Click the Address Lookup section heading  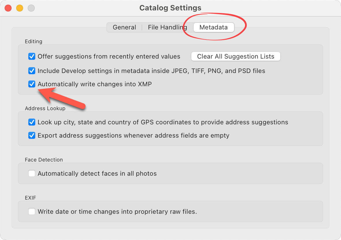45,108
